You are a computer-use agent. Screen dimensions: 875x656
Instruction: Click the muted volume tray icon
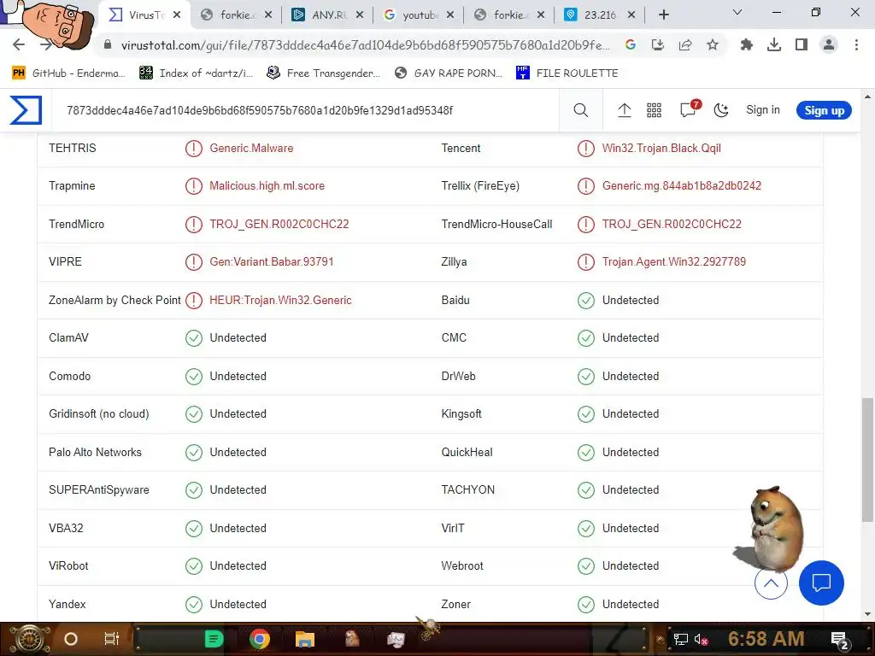click(x=701, y=639)
